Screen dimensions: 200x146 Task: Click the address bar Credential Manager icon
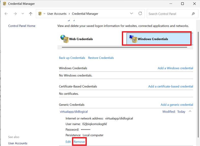40,14
